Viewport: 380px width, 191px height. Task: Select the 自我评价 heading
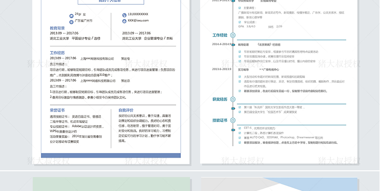pos(126,110)
